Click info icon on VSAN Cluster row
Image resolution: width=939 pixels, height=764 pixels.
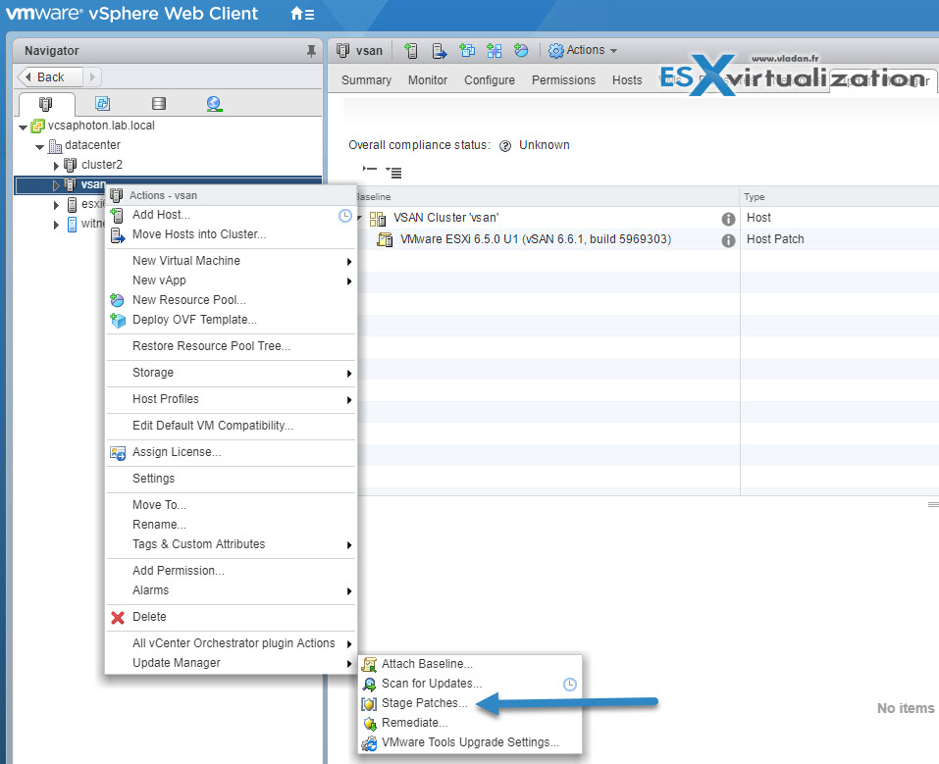728,219
